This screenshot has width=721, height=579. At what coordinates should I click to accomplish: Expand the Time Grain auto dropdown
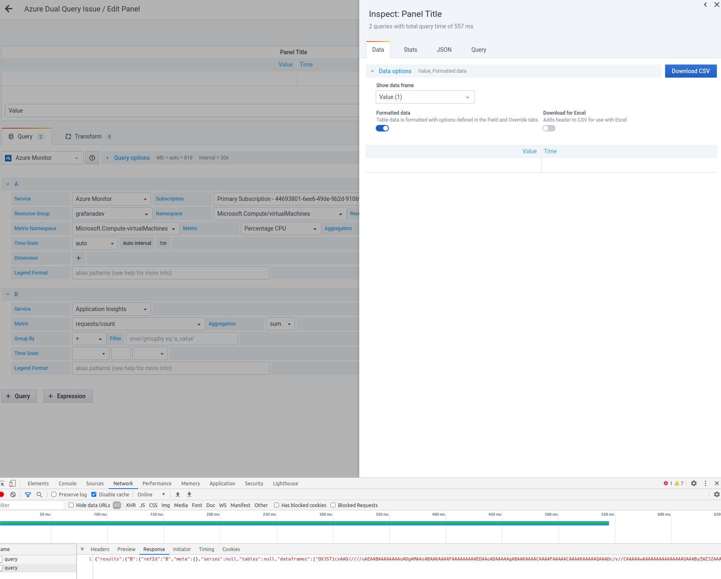95,243
